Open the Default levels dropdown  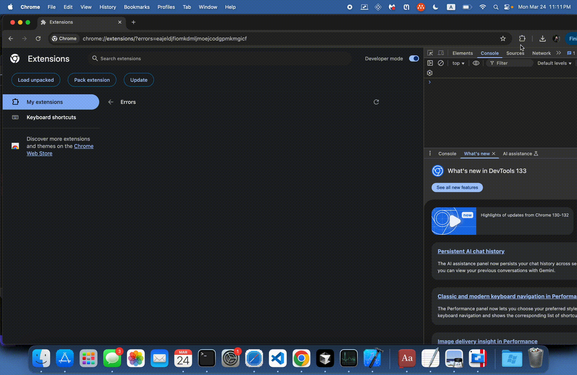tap(554, 63)
